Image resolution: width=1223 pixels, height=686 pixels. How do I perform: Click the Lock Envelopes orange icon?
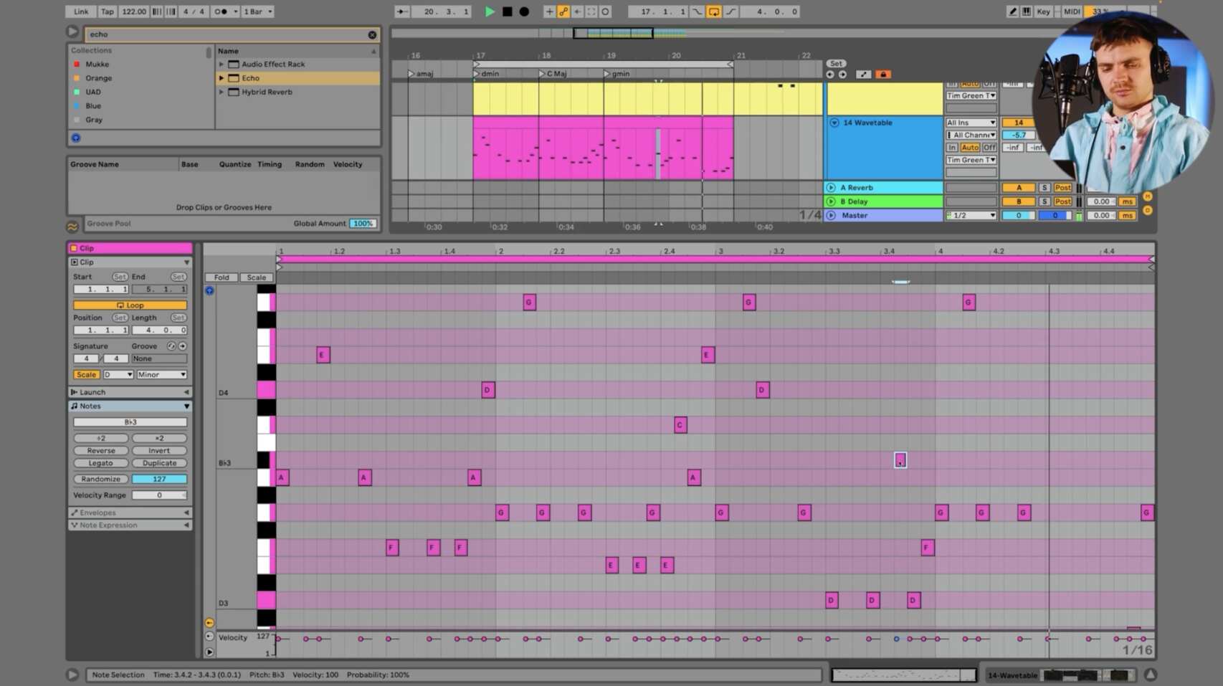click(x=882, y=75)
